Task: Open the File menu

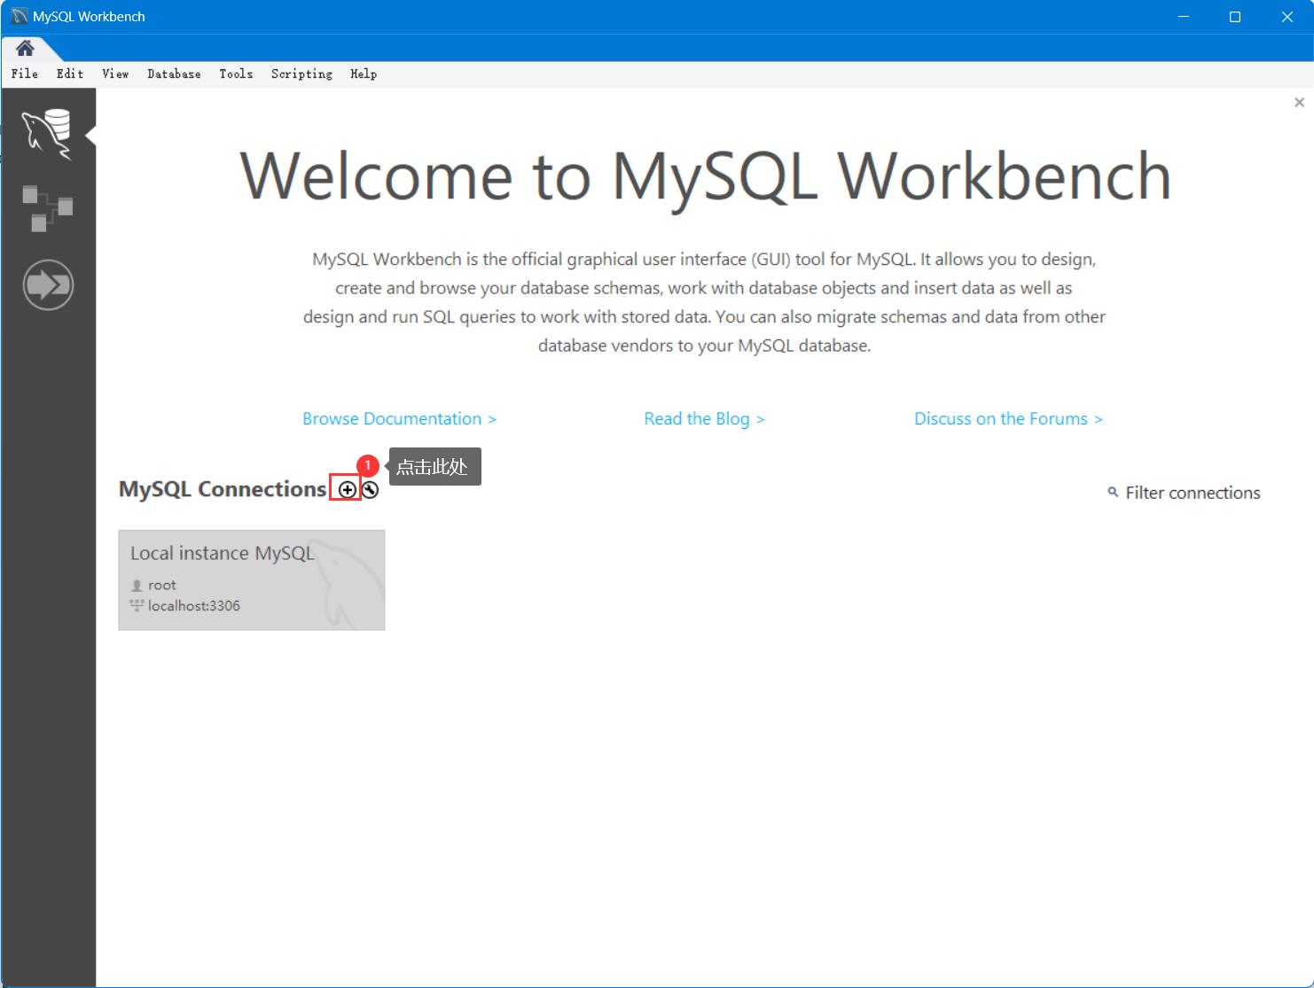Action: click(x=25, y=74)
